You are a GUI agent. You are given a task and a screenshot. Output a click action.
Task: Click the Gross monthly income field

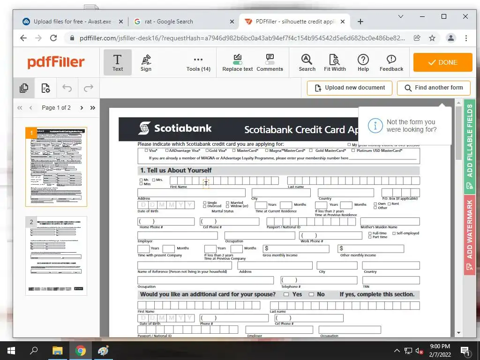pyautogui.click(x=296, y=248)
